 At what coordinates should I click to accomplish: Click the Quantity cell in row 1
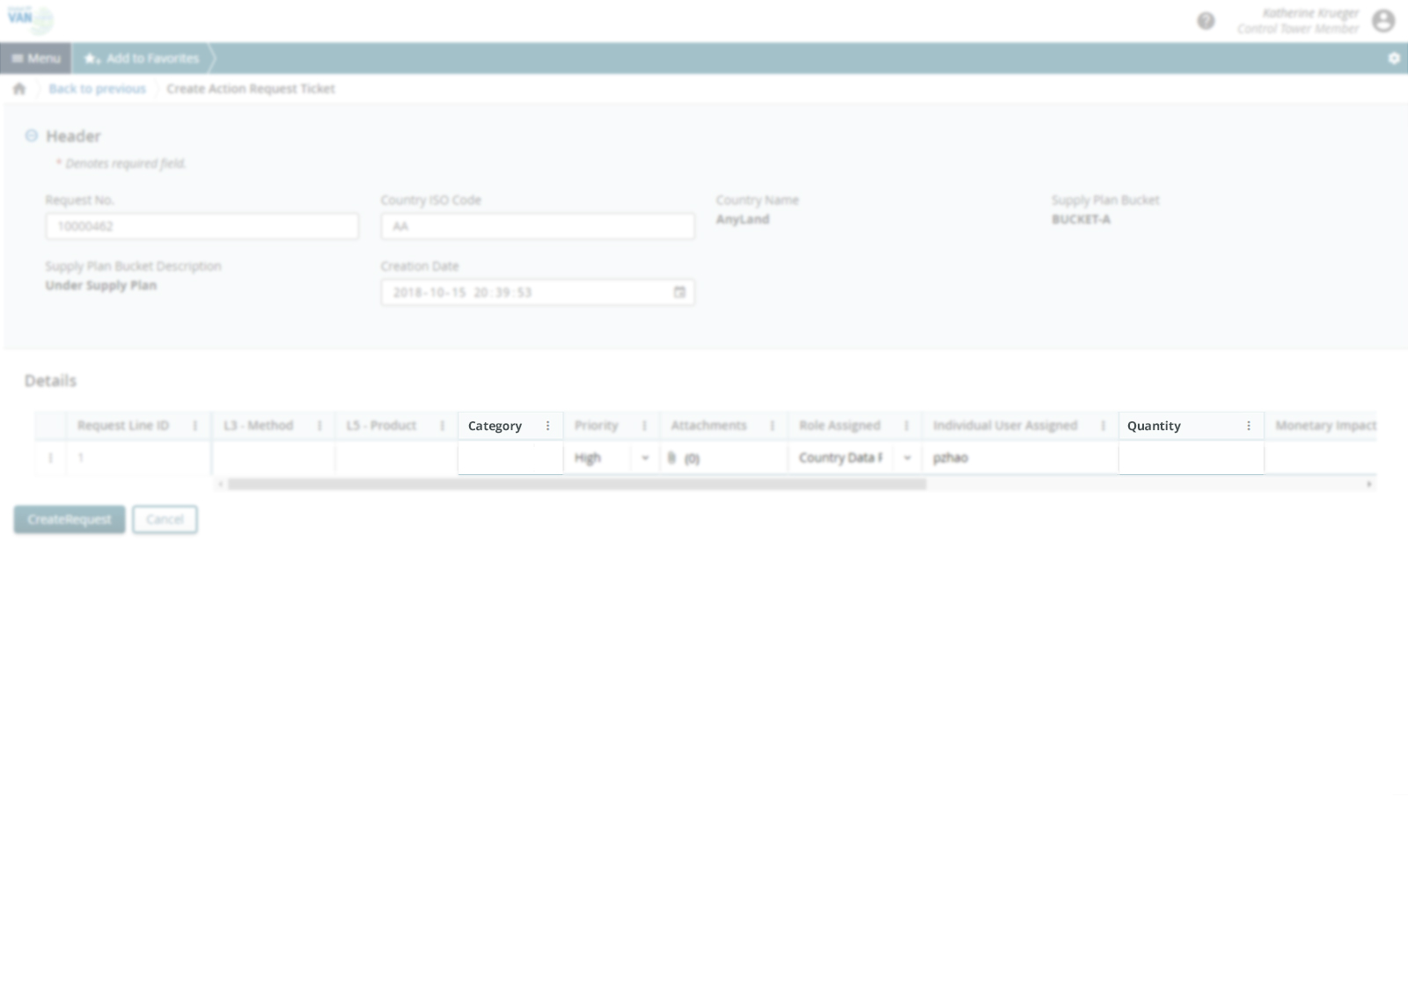coord(1191,458)
